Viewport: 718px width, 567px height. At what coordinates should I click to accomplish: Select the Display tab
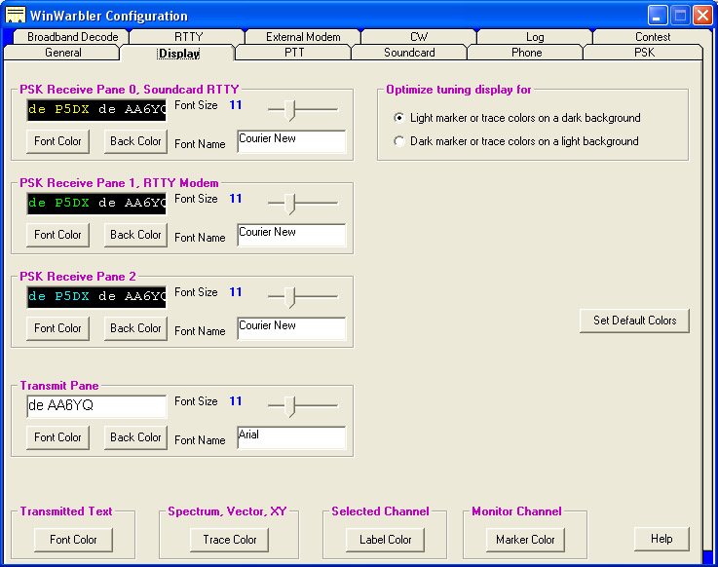pyautogui.click(x=178, y=54)
